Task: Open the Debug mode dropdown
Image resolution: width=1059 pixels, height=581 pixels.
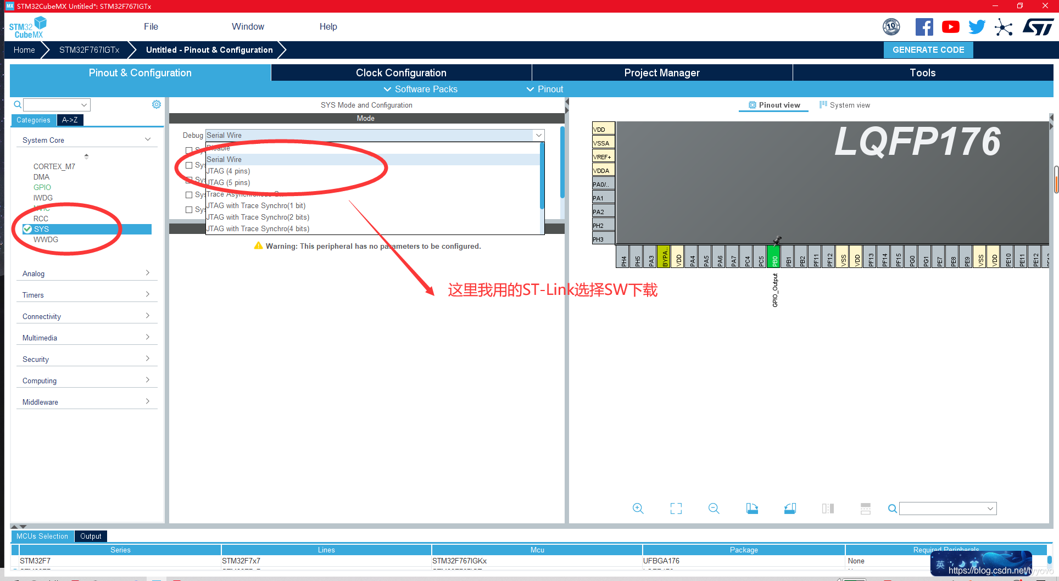Action: coord(375,135)
